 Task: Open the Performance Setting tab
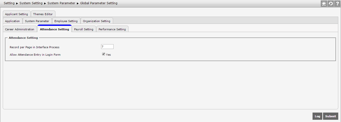coord(112,29)
